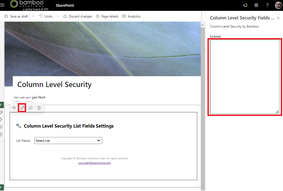The image size is (283, 191).
Task: Click the author name text ending in Hunt
Action: pyautogui.click(x=39, y=97)
